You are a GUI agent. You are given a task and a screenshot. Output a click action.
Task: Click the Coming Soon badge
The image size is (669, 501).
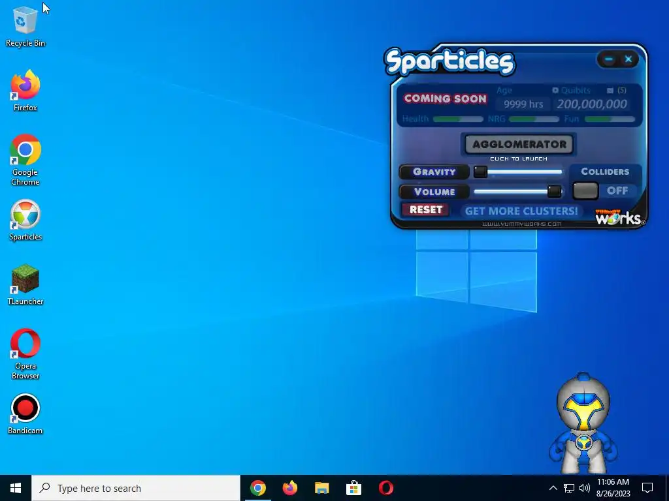[x=445, y=99]
